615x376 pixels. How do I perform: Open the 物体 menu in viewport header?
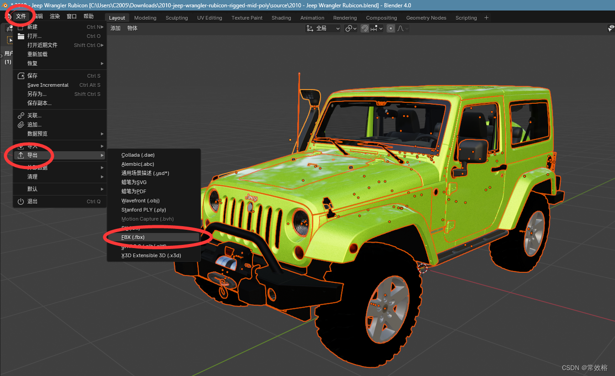click(132, 28)
